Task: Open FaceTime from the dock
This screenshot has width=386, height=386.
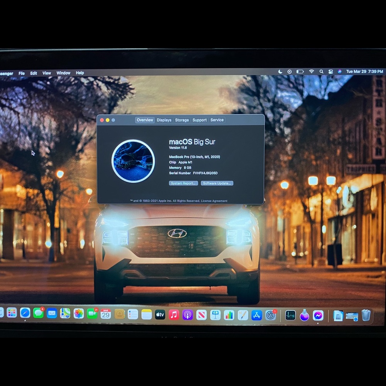Action: coord(92,313)
